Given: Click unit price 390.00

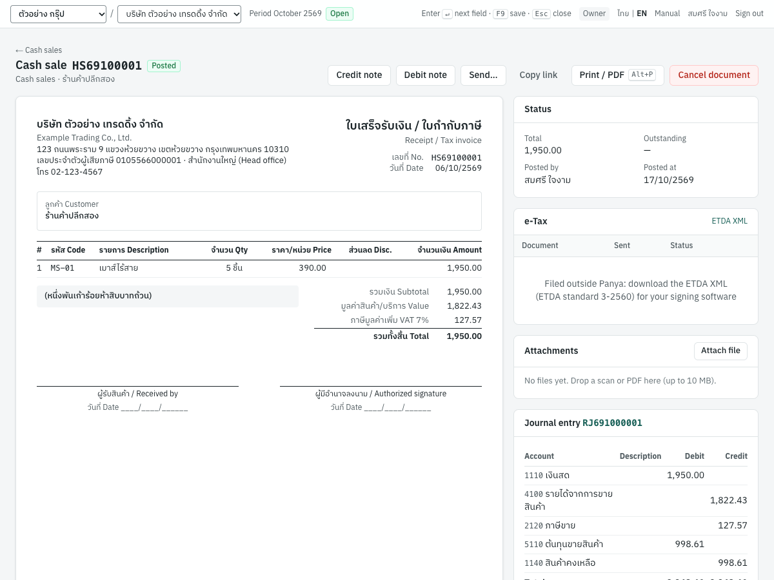Looking at the screenshot, I should pos(312,268).
